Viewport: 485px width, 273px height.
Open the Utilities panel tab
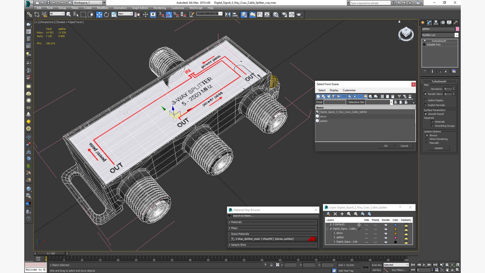coord(455,22)
